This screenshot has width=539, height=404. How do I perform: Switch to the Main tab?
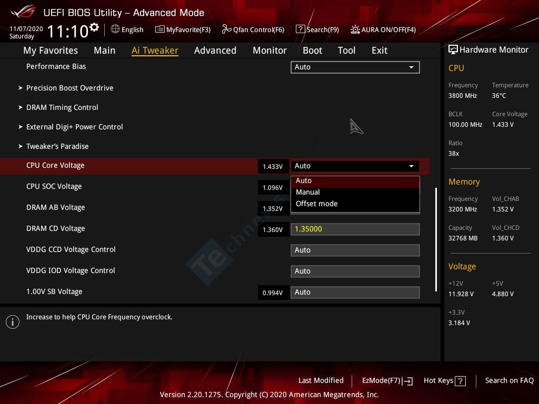[x=105, y=50]
